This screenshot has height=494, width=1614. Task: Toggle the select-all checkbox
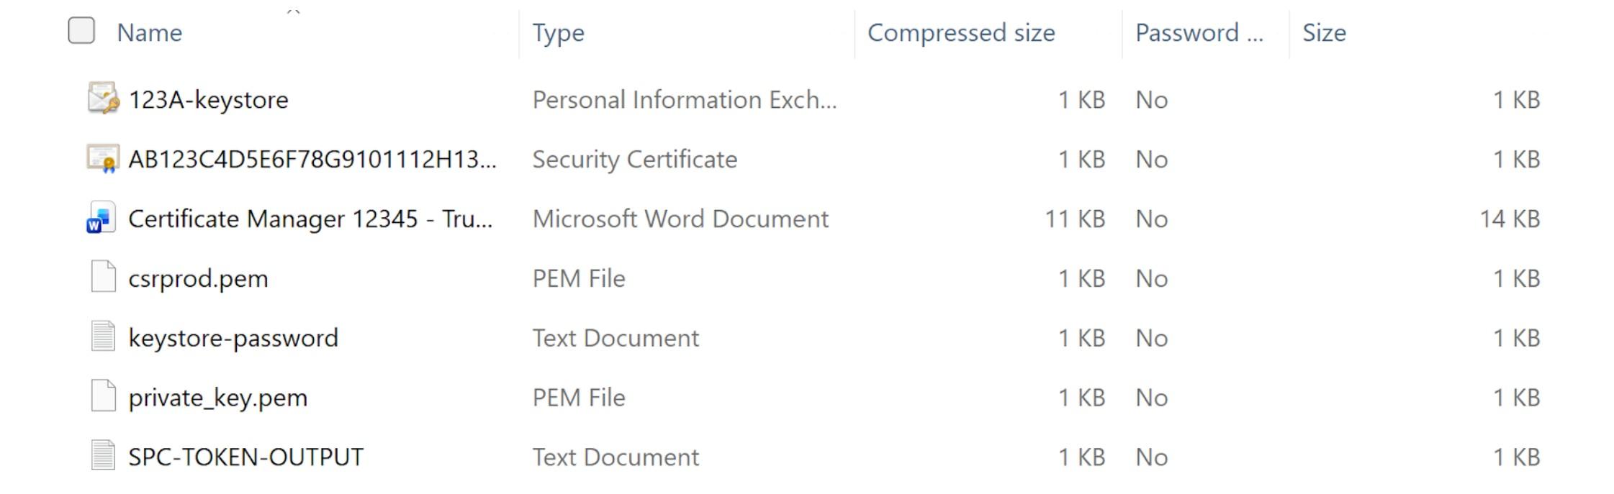81,31
